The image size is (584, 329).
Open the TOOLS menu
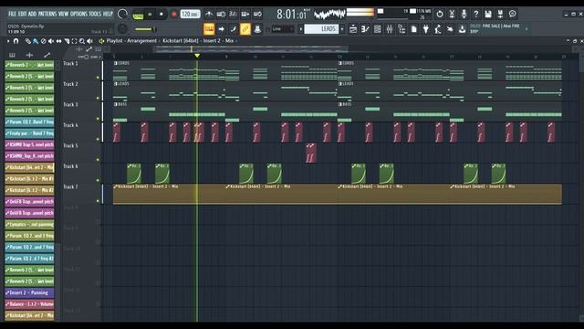95,14
